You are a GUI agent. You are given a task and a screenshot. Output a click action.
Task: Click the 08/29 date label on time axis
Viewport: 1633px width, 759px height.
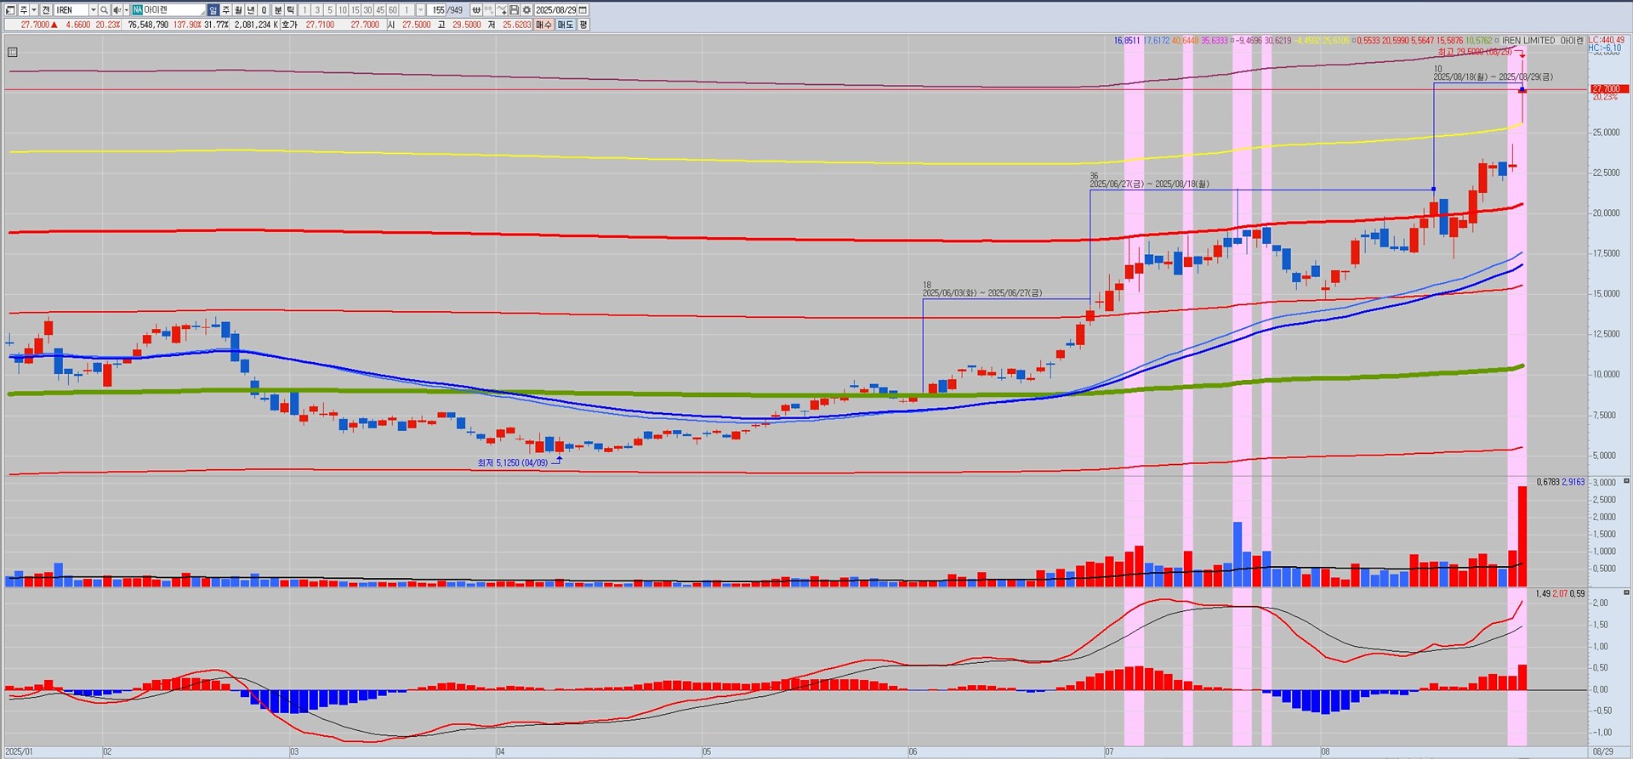(1602, 752)
